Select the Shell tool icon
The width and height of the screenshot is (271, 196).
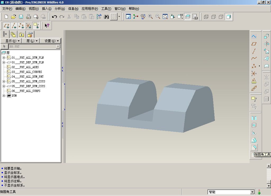[x=254, y=125]
